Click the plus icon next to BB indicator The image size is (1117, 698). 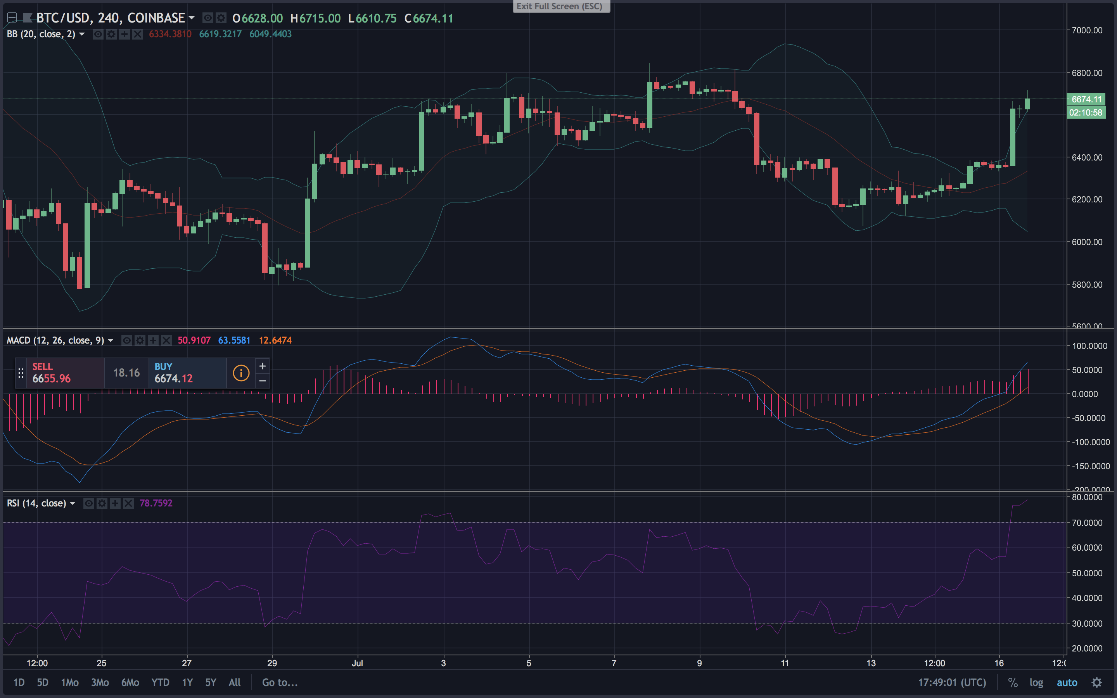(x=124, y=34)
